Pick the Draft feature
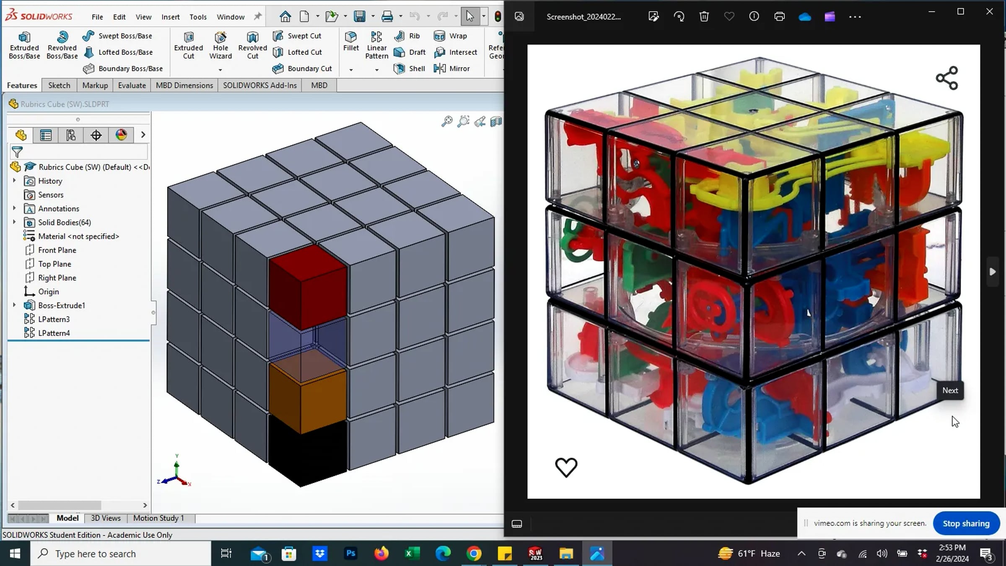Image resolution: width=1006 pixels, height=566 pixels. click(x=410, y=52)
